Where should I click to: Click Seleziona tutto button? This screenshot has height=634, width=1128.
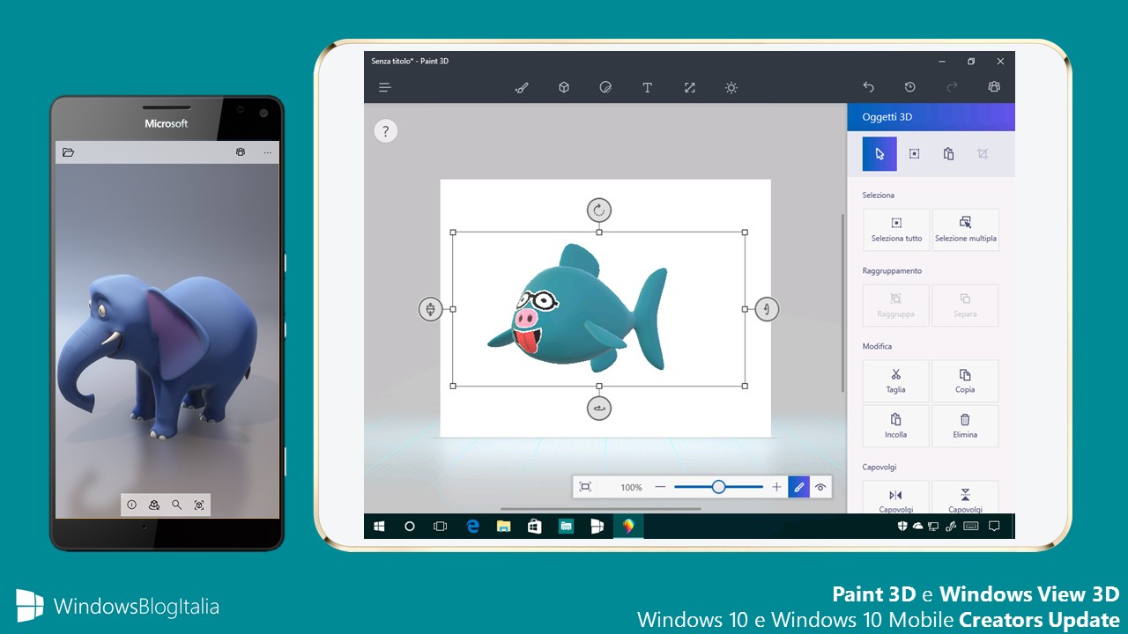pyautogui.click(x=896, y=230)
